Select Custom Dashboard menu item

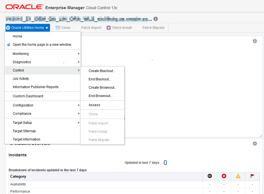[43, 96]
